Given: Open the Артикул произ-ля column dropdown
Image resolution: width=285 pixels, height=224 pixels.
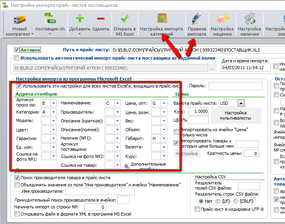Looking at the screenshot, I should click(53, 103).
